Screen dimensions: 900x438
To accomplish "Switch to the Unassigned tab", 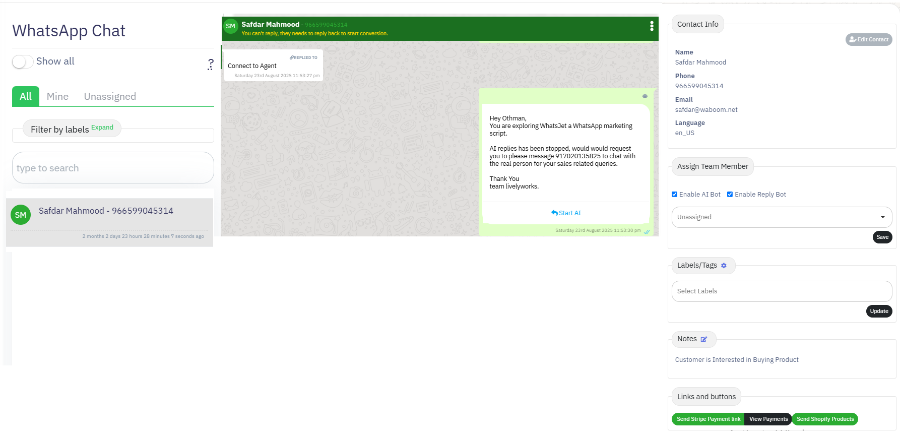I will (x=110, y=96).
